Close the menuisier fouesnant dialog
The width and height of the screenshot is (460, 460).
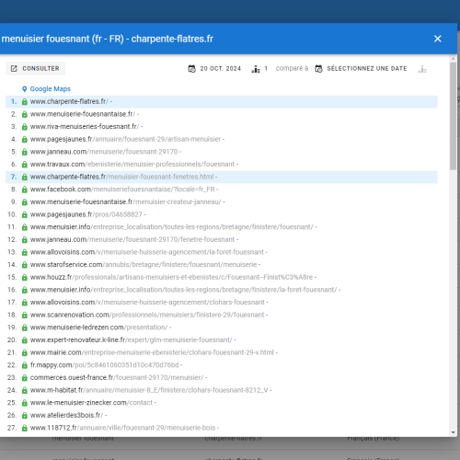click(x=438, y=39)
